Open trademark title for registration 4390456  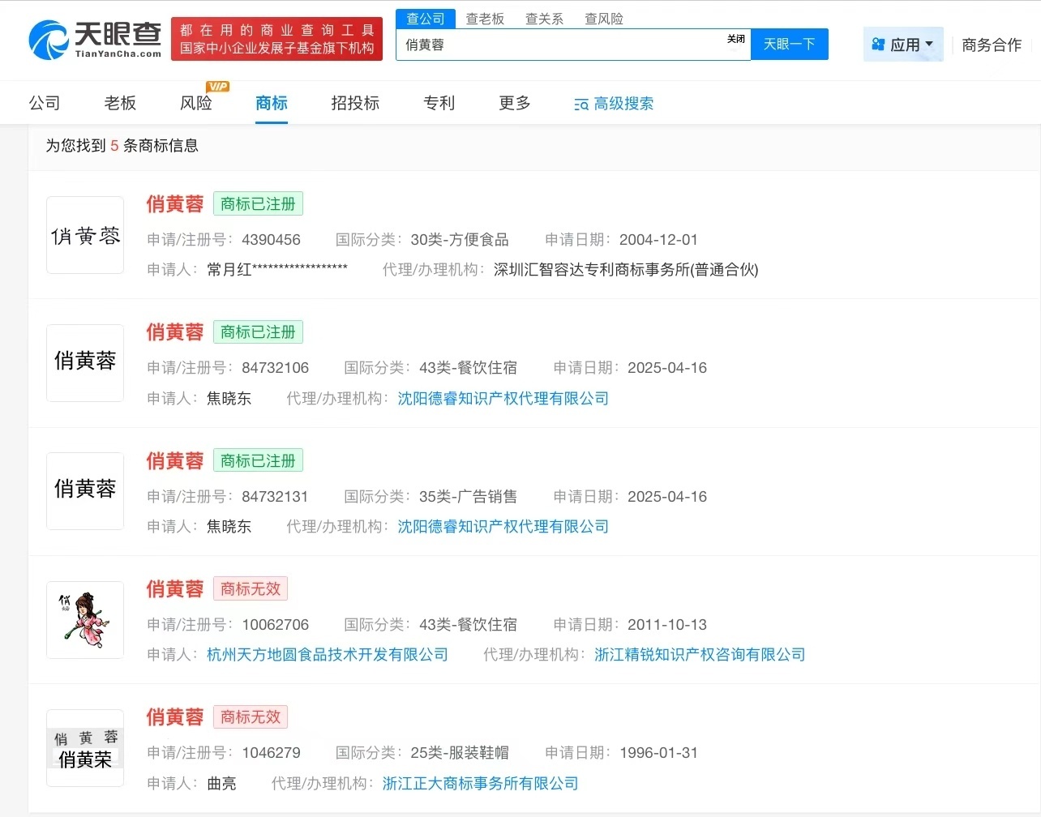click(175, 204)
